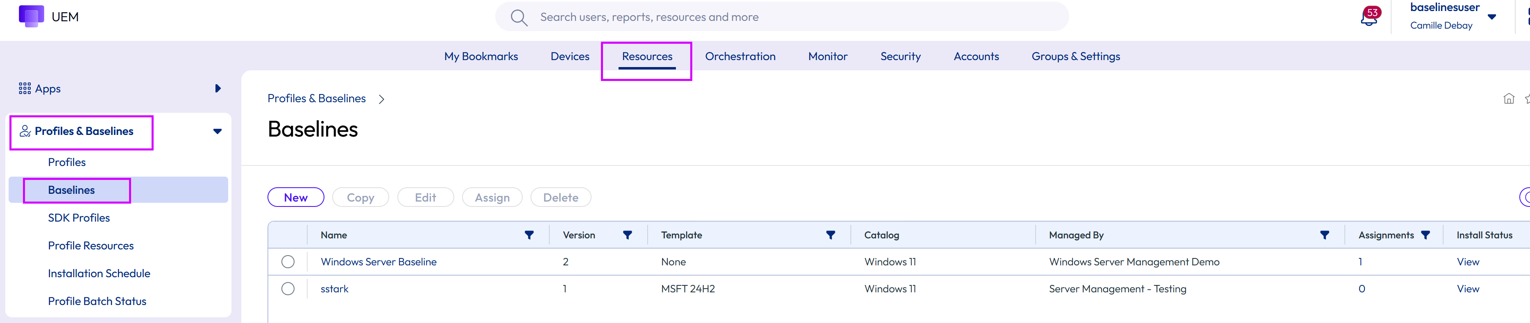The height and width of the screenshot is (323, 1530).
Task: Open Profile Batch Status in the sidebar
Action: (97, 302)
